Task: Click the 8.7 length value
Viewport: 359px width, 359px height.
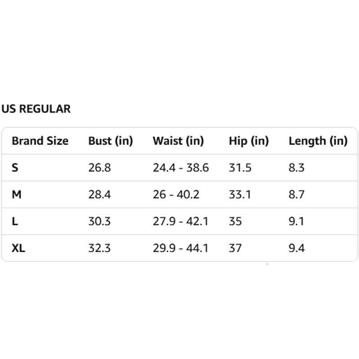Action: coord(297,194)
